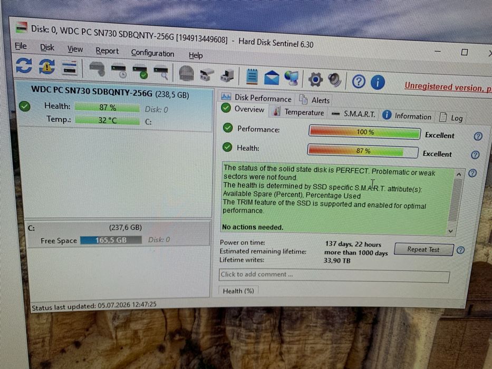Click the Click to add comment field
492x369 pixels.
(x=334, y=275)
